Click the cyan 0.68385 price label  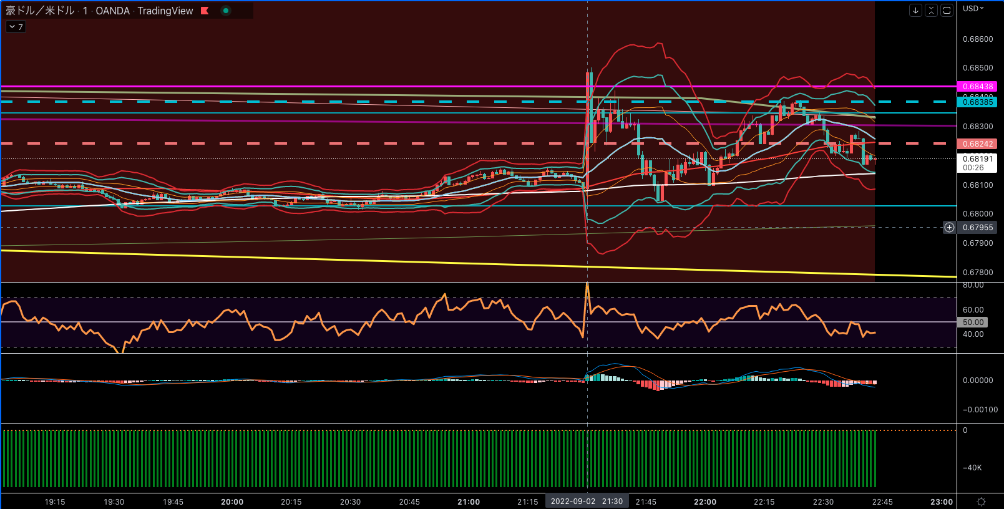tap(977, 102)
